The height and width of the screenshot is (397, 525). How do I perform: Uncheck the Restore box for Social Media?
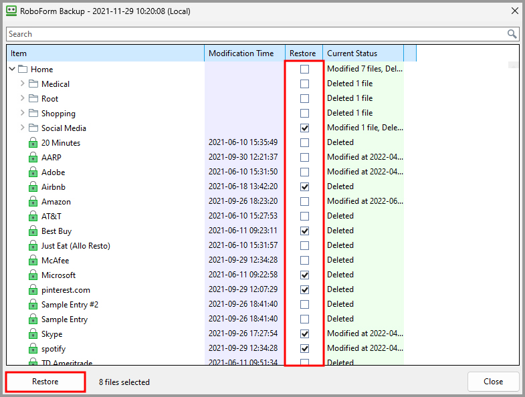pyautogui.click(x=304, y=128)
